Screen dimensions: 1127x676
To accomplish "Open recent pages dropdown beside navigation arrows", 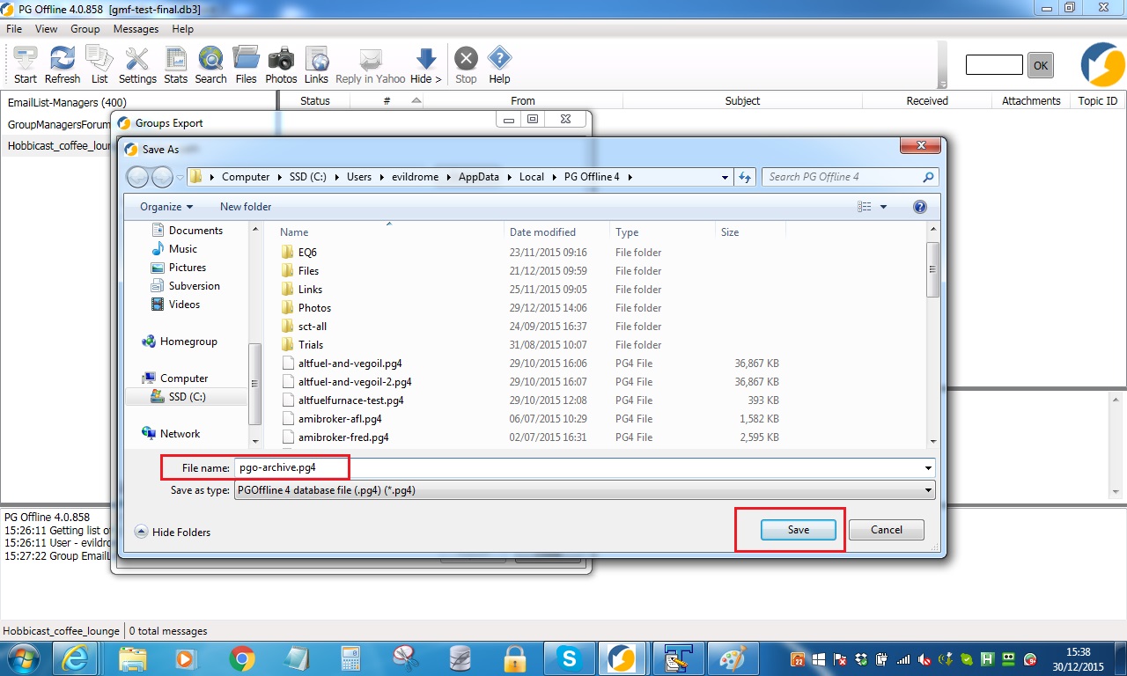I will coord(180,177).
